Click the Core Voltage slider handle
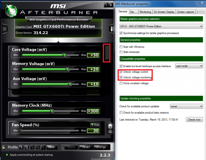This screenshot has width=206, height=160. (x=64, y=55)
